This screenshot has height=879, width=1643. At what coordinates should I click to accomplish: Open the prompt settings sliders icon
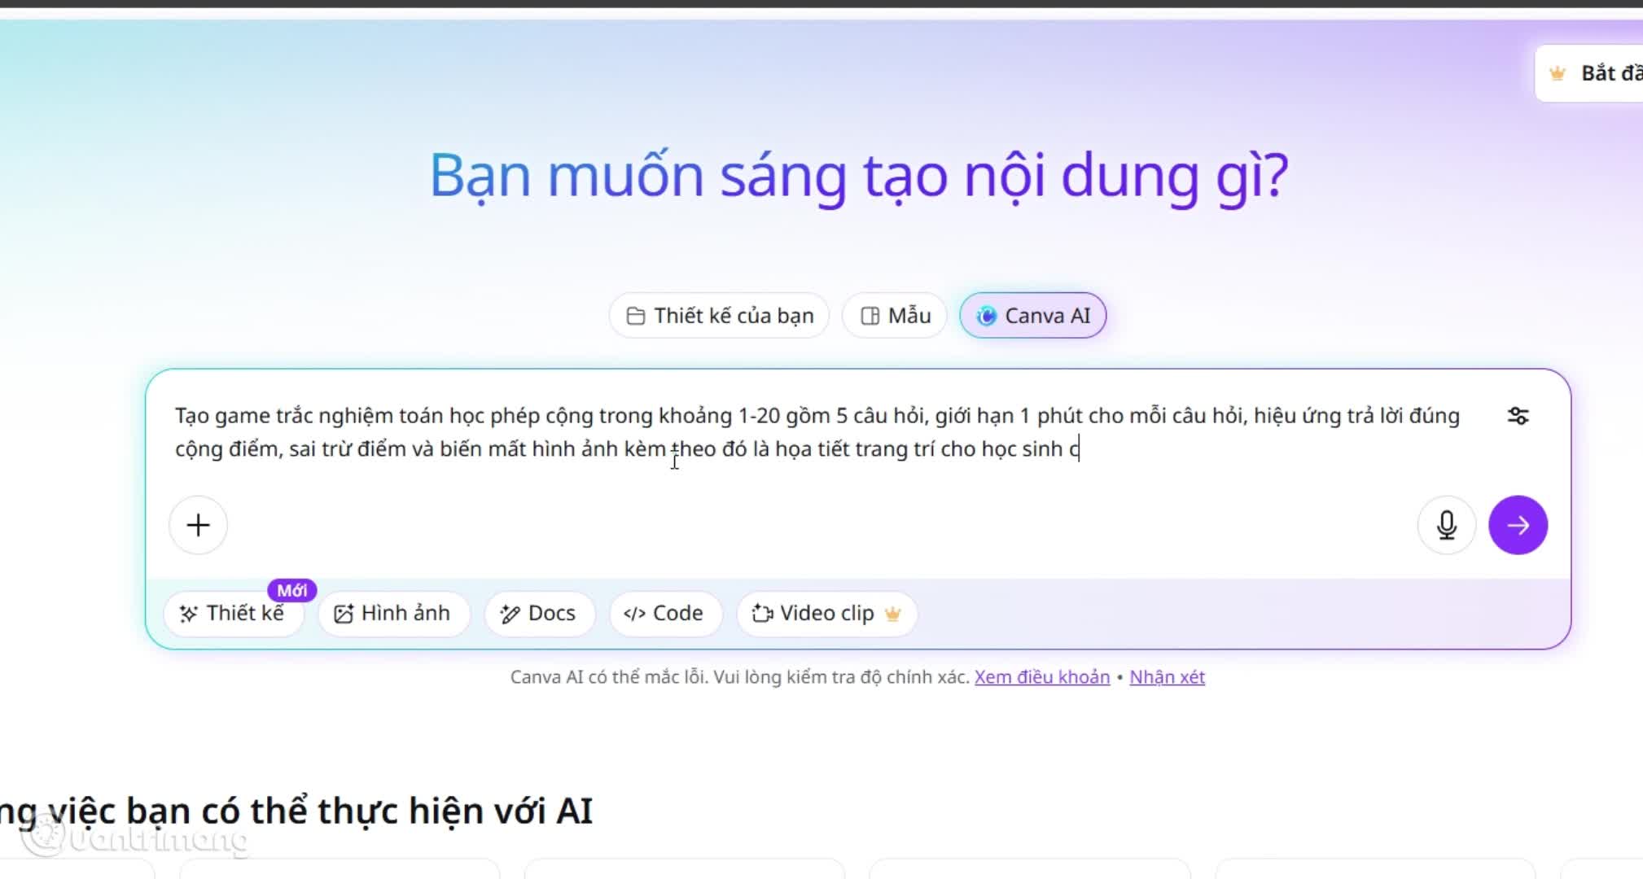click(1518, 416)
